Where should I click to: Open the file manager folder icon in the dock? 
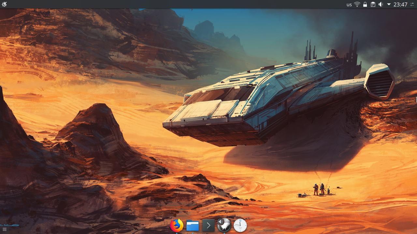[193, 226]
